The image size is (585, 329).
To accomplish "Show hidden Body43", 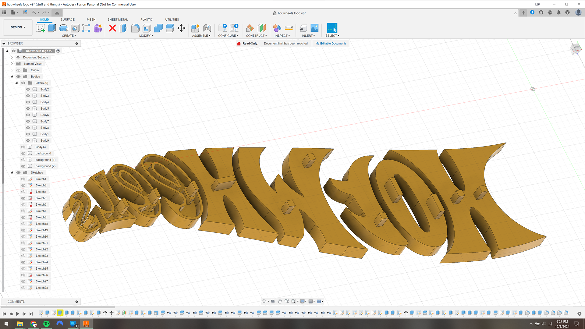I will point(23,147).
